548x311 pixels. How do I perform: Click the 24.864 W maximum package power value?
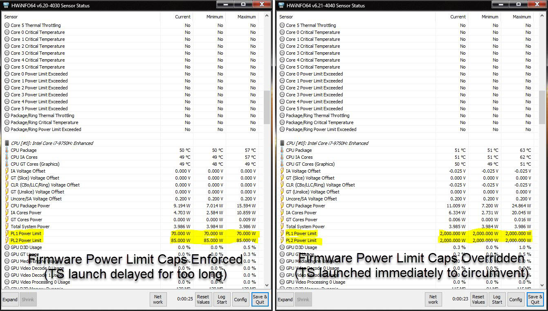click(522, 206)
